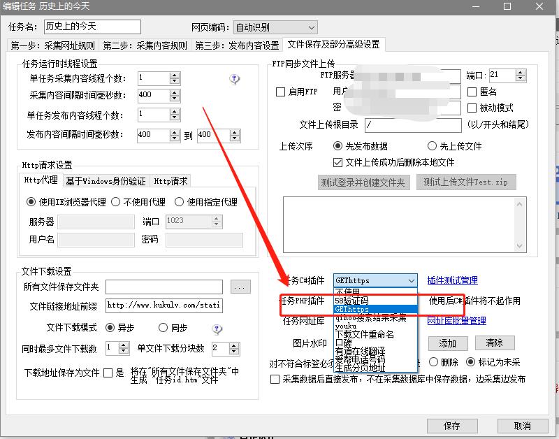Image resolution: width=559 pixels, height=439 pixels.
Task: Click the help icon beside thread count settings
Action: pos(234,79)
